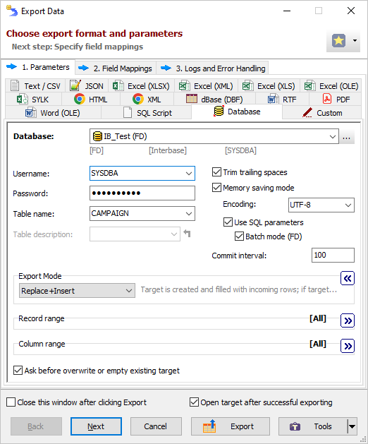Select the Text / CSV format tab
The width and height of the screenshot is (368, 444).
[x=35, y=86]
